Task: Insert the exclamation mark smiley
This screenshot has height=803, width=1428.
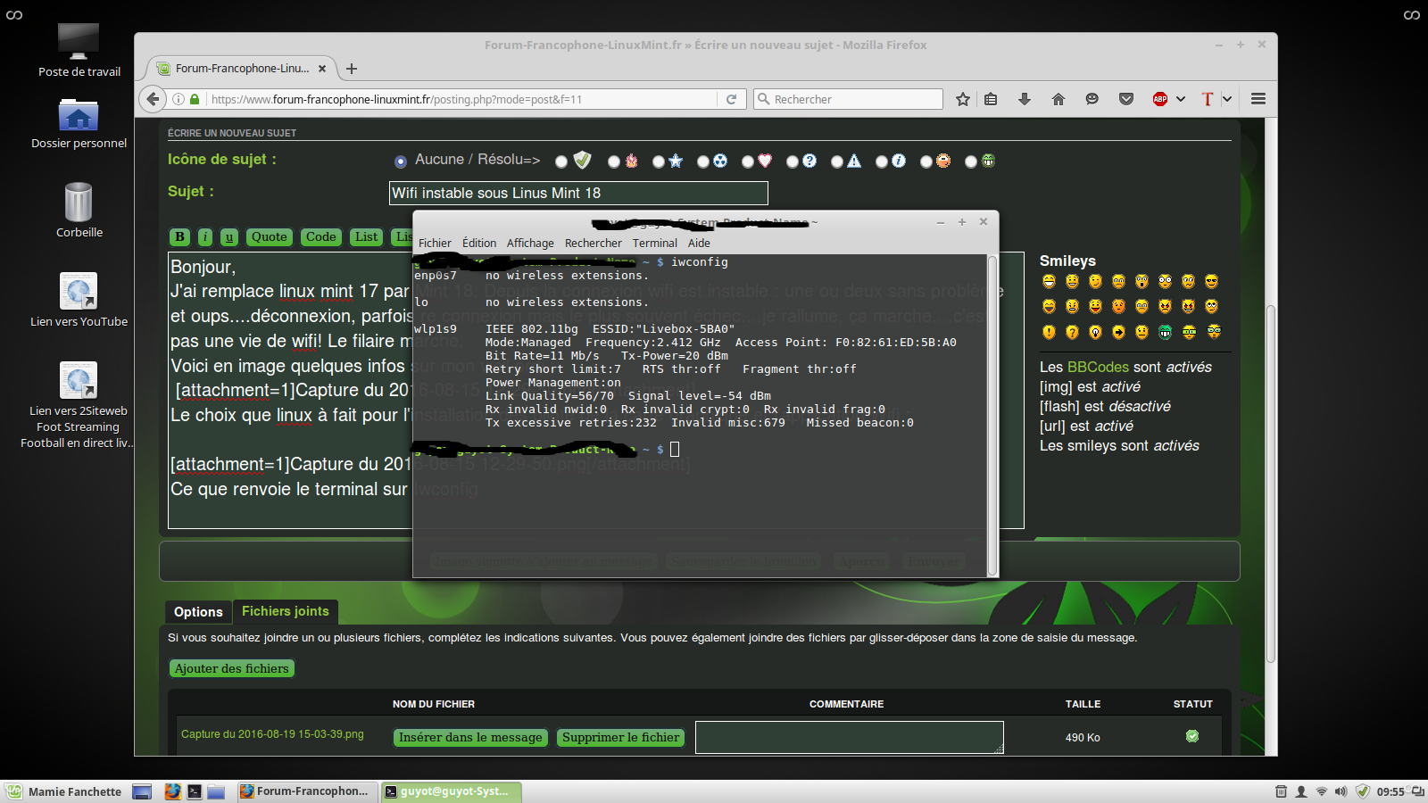Action: tap(1049, 332)
